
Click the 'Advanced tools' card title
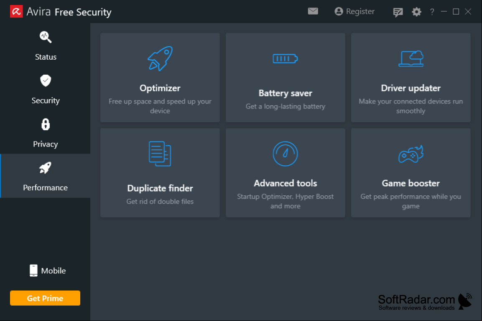[x=285, y=183]
